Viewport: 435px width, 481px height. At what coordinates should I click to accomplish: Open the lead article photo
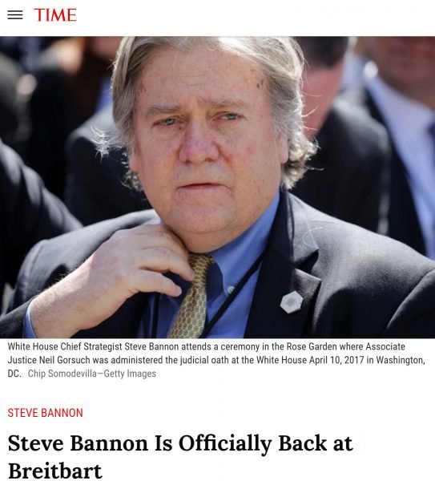(x=217, y=187)
